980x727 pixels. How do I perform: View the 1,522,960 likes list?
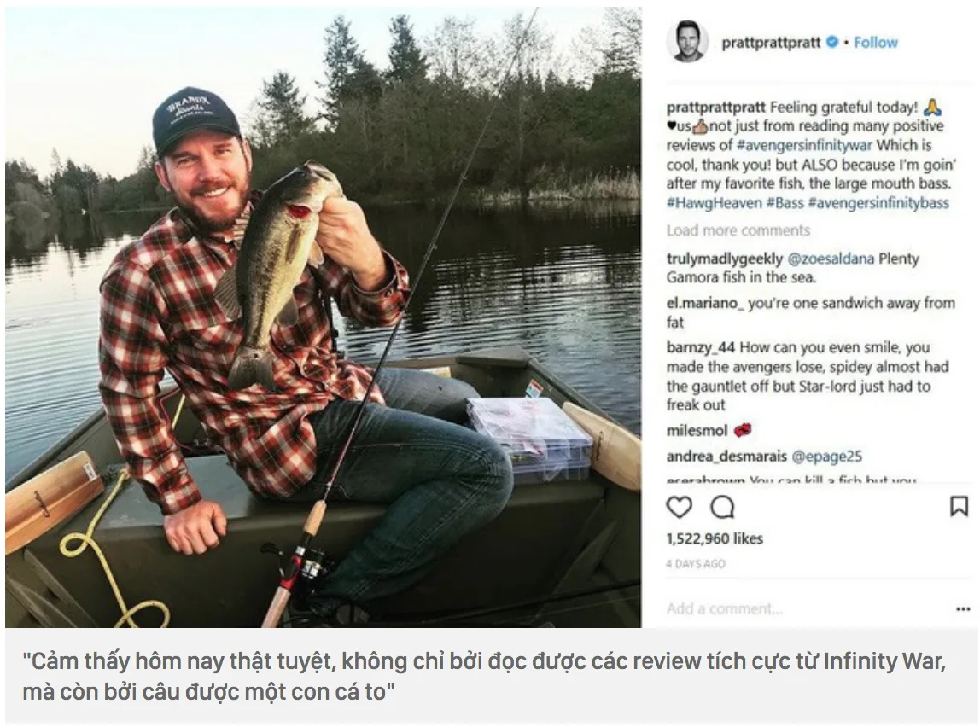click(x=715, y=538)
